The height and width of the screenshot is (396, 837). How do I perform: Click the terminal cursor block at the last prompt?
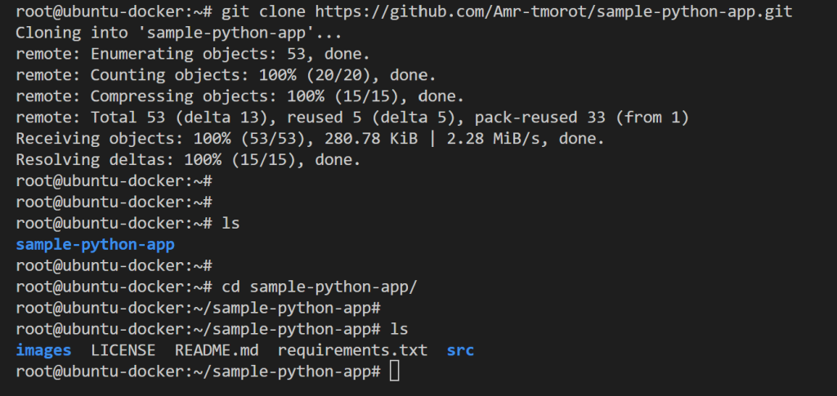pyautogui.click(x=395, y=372)
